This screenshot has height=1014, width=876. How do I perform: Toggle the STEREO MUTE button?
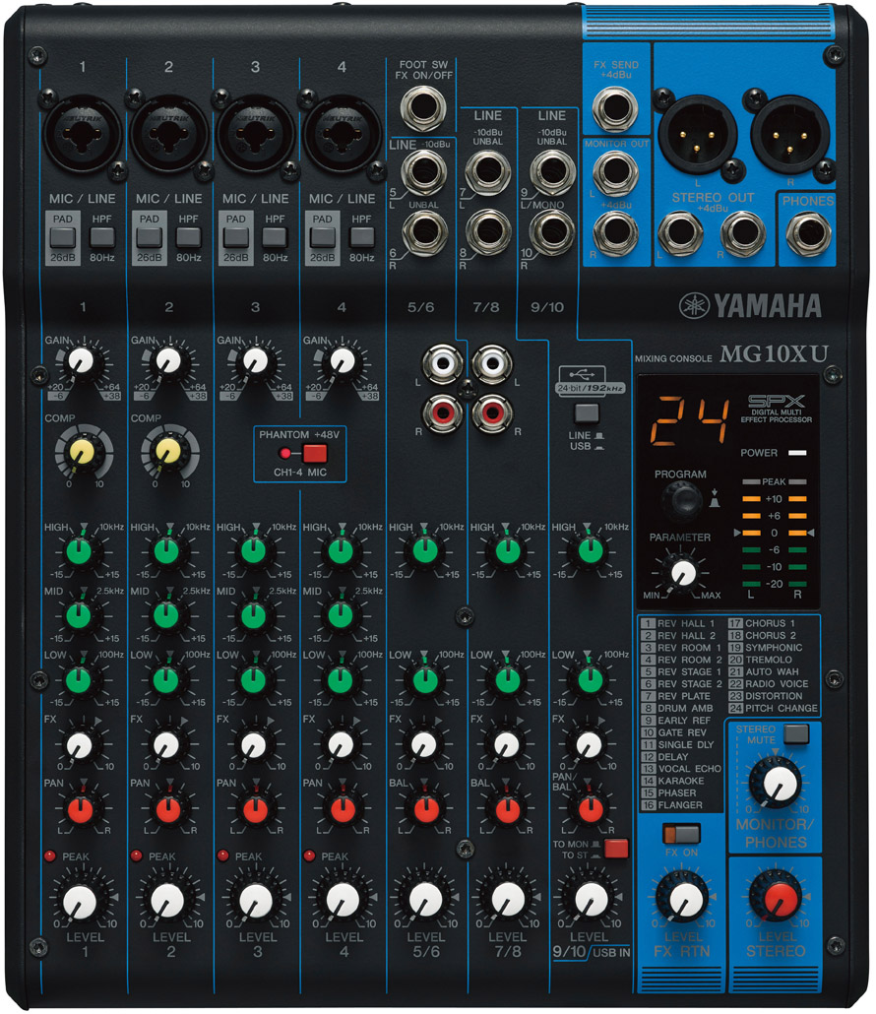click(795, 733)
